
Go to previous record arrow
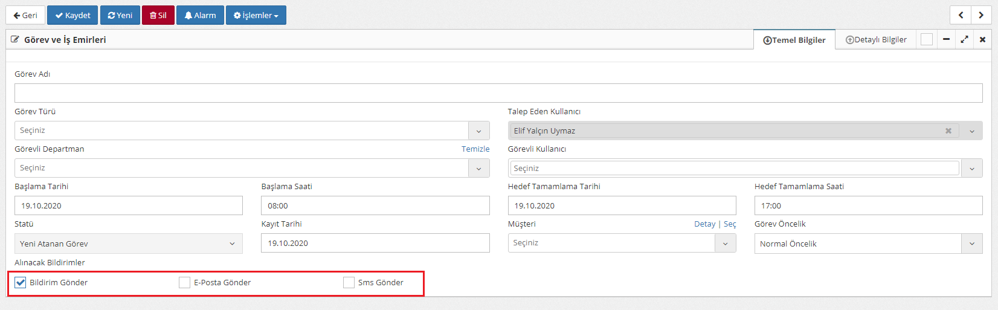point(961,15)
